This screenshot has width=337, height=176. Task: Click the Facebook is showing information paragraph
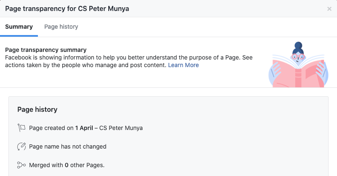(x=129, y=61)
